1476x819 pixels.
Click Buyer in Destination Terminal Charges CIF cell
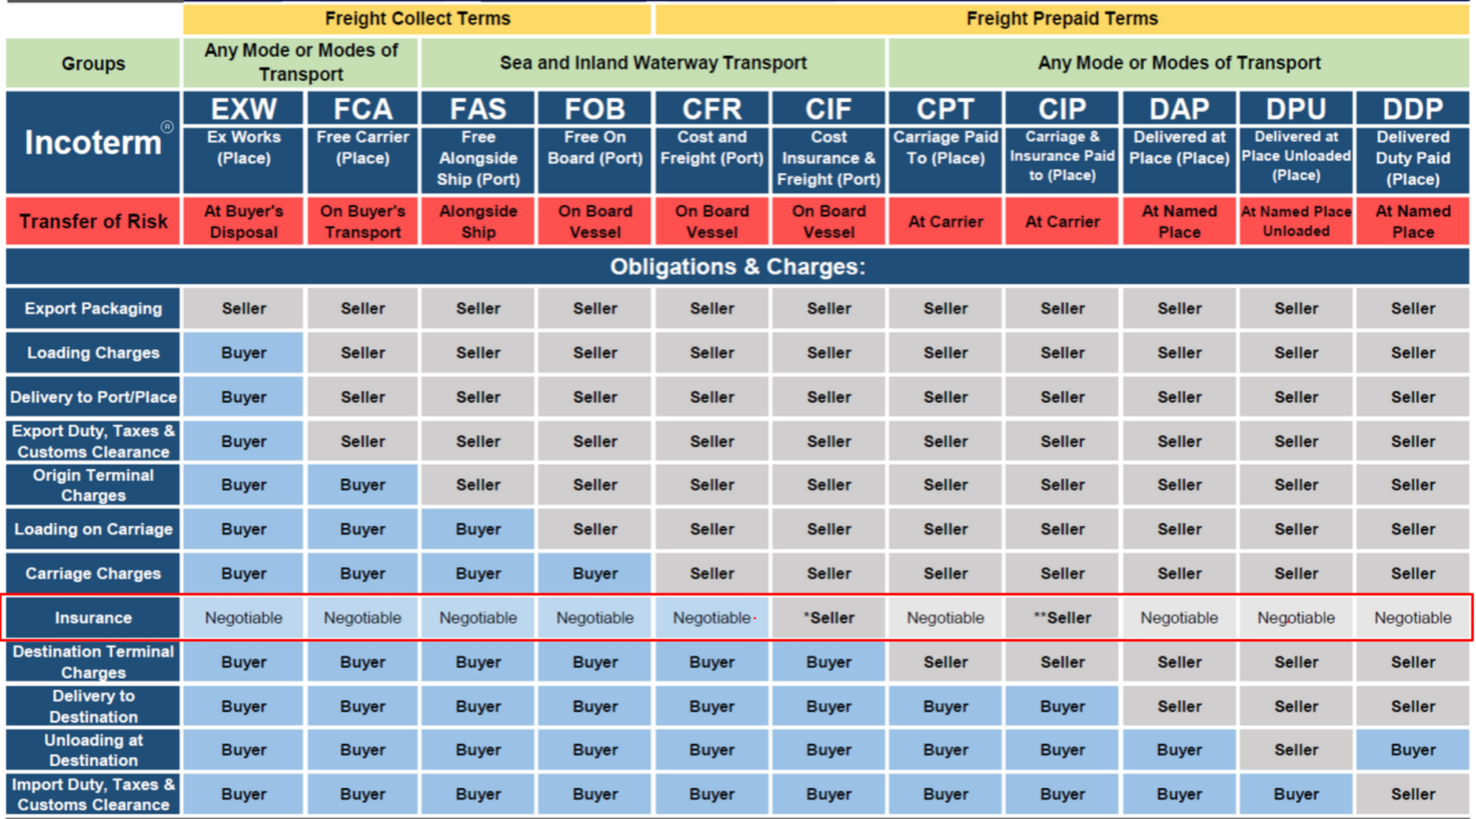pyautogui.click(x=829, y=662)
